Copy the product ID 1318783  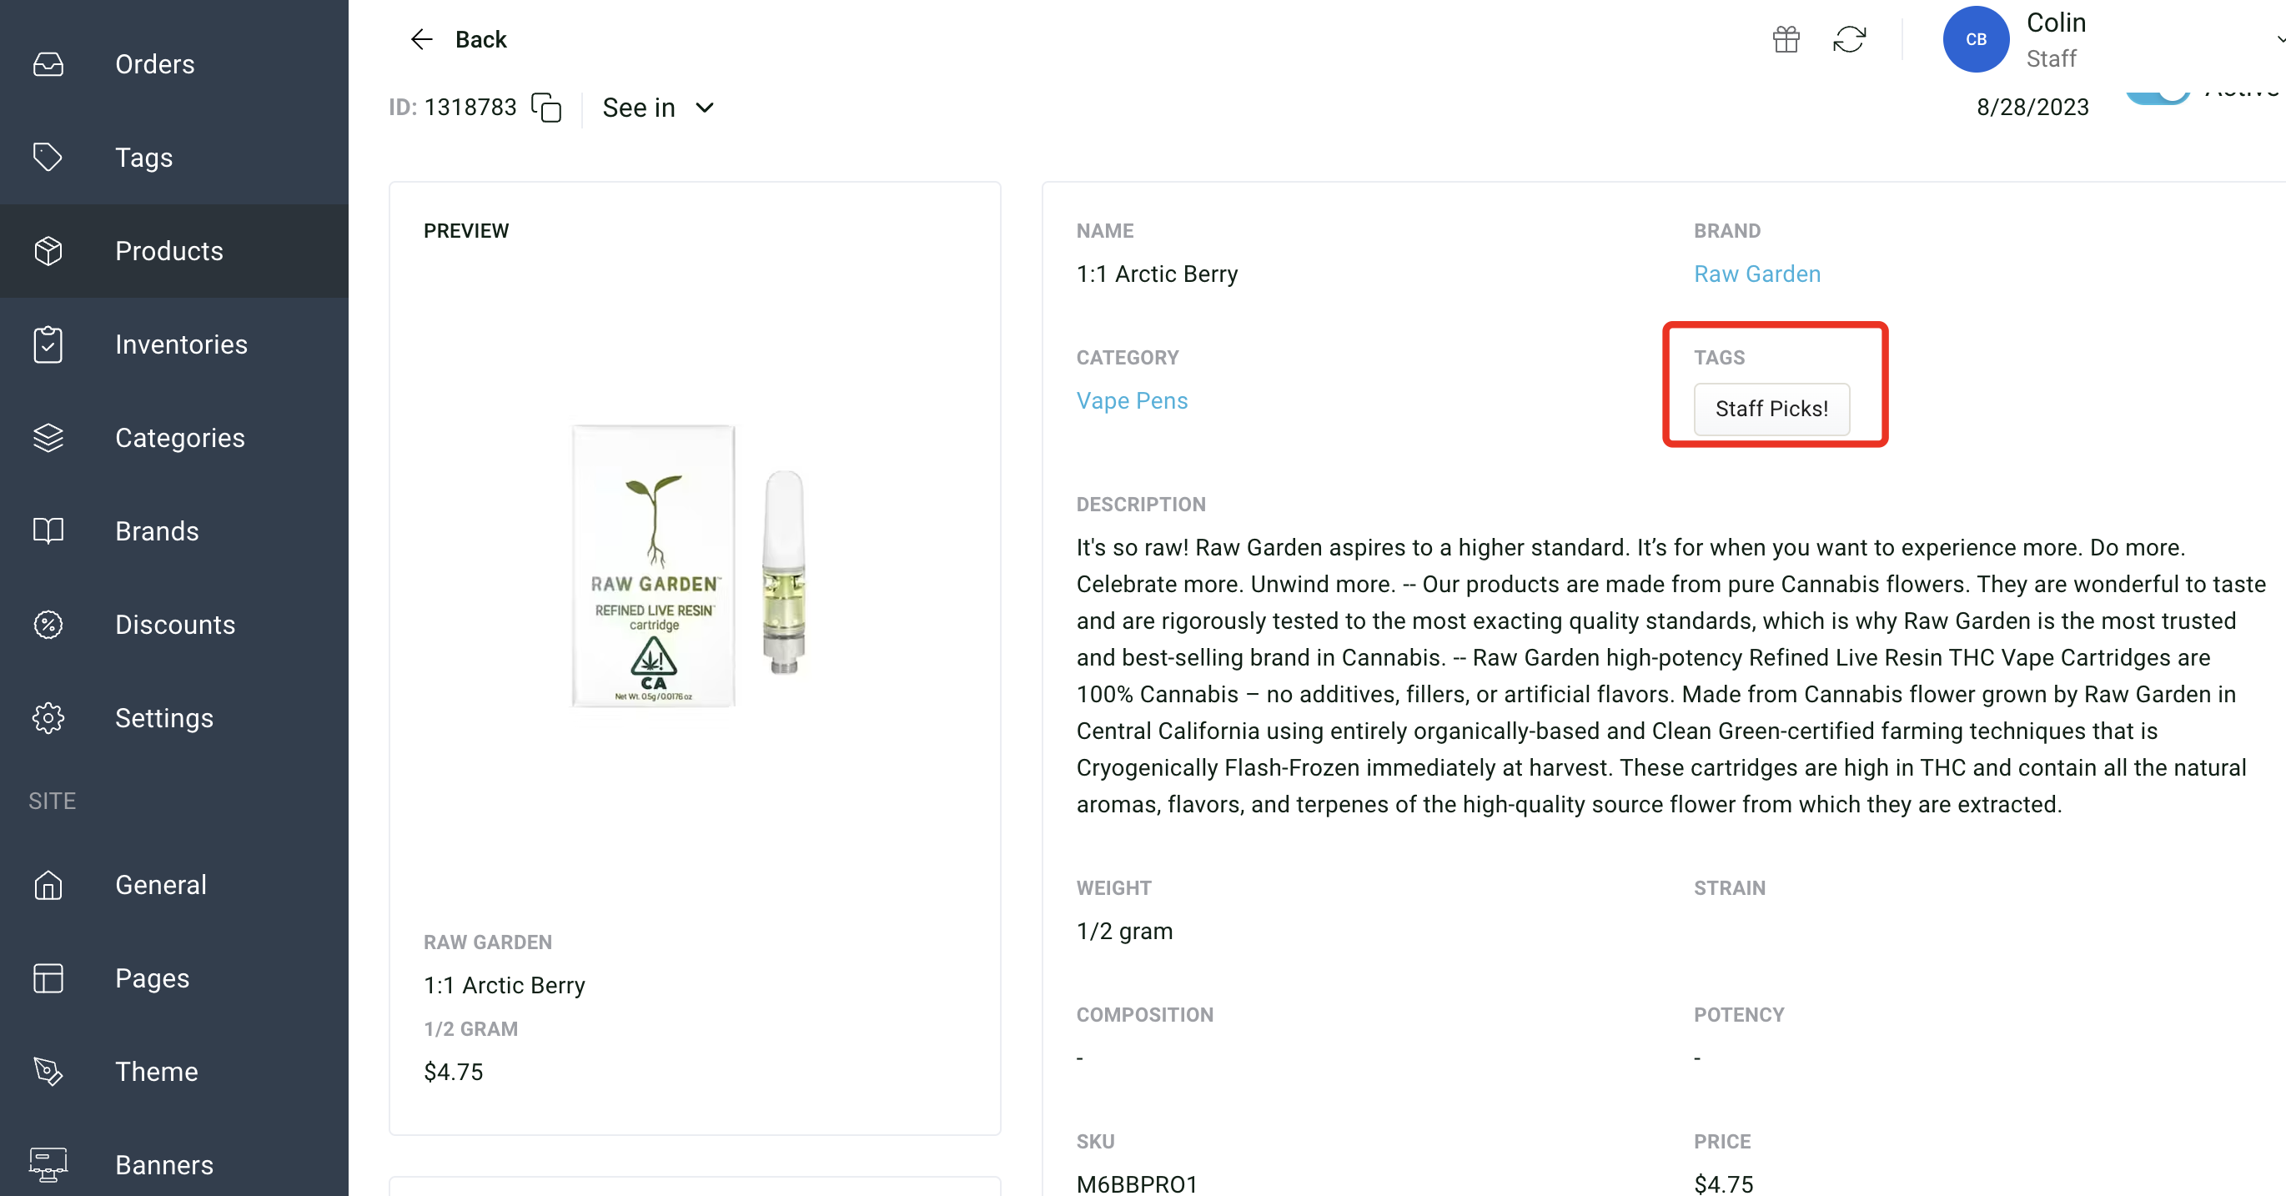(x=546, y=108)
